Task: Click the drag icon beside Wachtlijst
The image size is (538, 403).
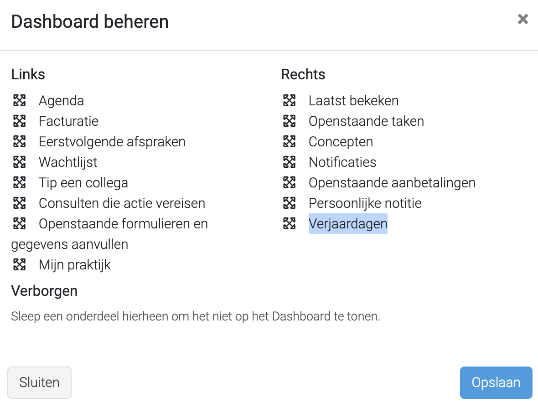Action: point(19,162)
